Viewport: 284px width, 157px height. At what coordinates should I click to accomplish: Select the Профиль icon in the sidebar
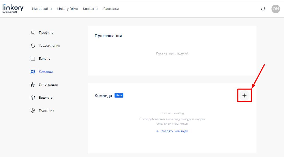pos(33,32)
